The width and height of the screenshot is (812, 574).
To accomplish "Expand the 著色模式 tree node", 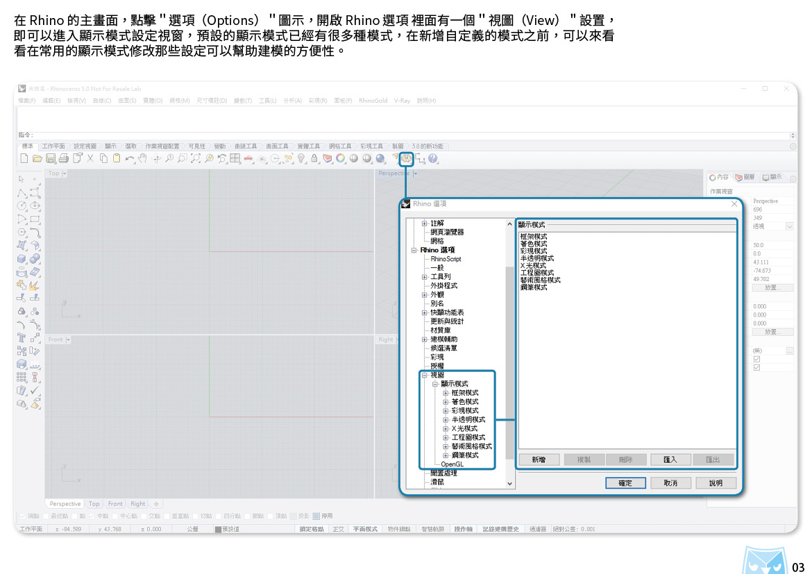I will click(x=446, y=402).
